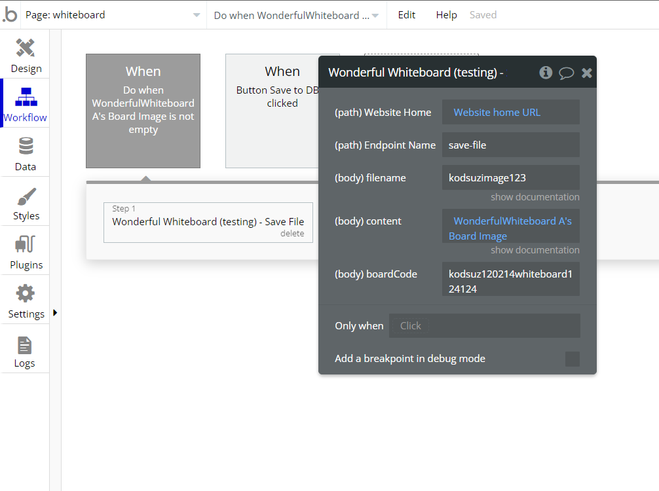The image size is (659, 491).
Task: Edit the boardCode field value
Action: [x=511, y=279]
